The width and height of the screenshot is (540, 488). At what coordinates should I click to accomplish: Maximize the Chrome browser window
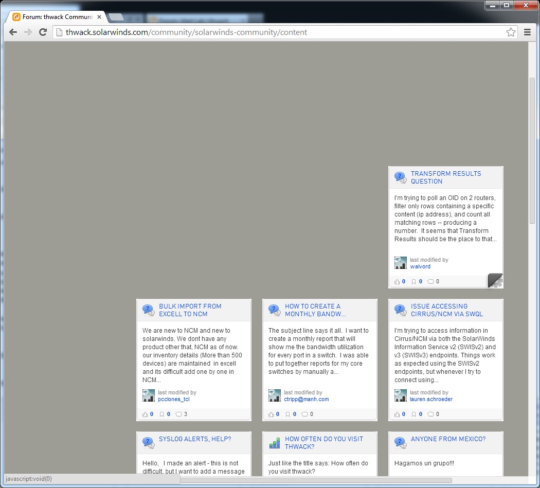point(507,5)
